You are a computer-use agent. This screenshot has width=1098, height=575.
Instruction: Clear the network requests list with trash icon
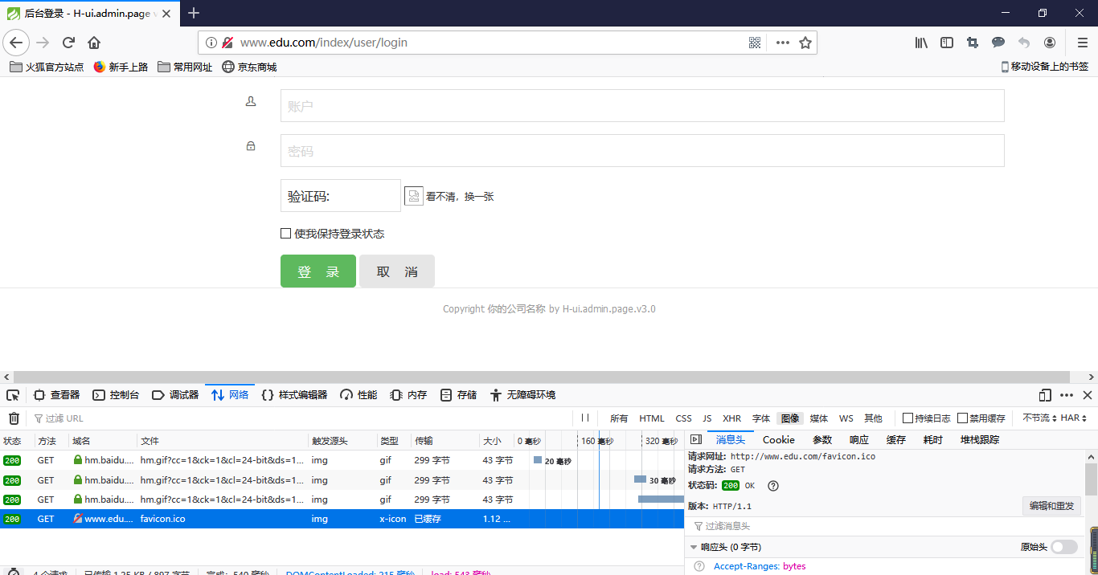[14, 418]
